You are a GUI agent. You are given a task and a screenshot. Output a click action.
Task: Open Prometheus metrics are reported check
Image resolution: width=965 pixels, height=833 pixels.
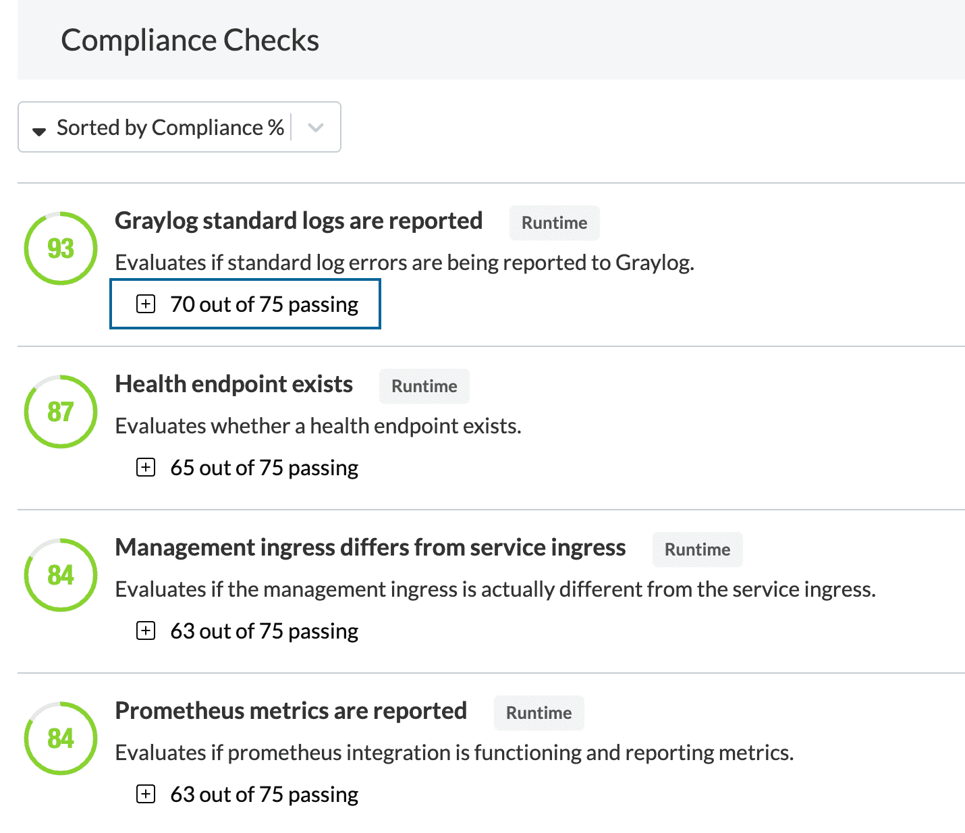click(x=291, y=711)
